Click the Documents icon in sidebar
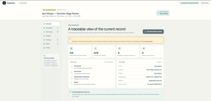 tap(44, 28)
